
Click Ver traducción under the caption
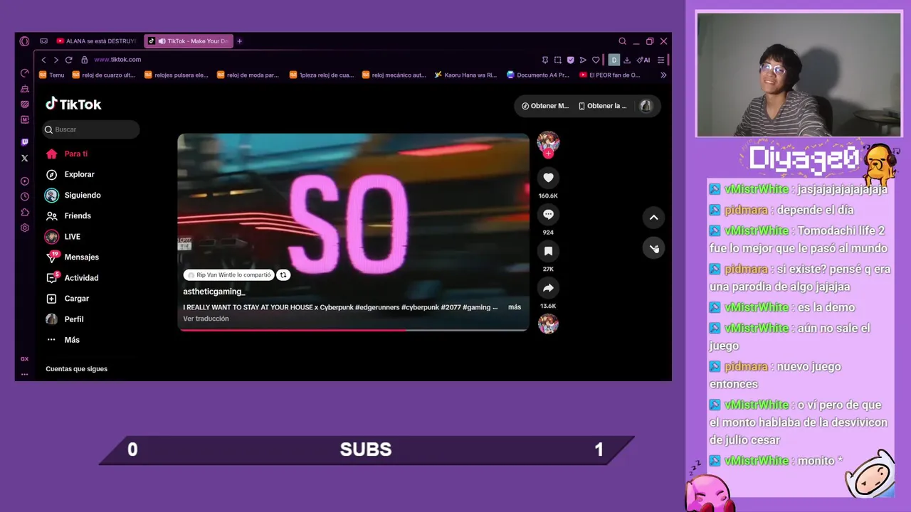pyautogui.click(x=206, y=319)
